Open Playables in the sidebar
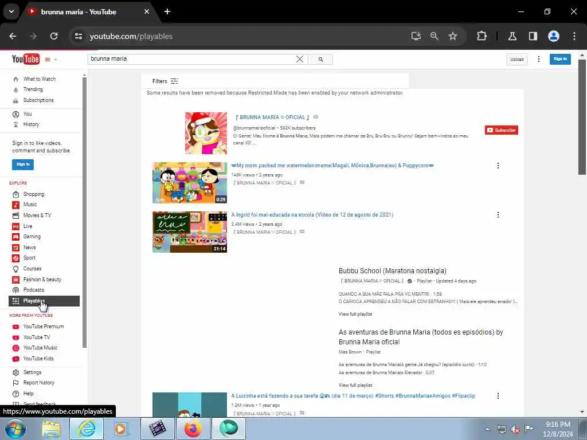587x440 pixels. (44, 301)
